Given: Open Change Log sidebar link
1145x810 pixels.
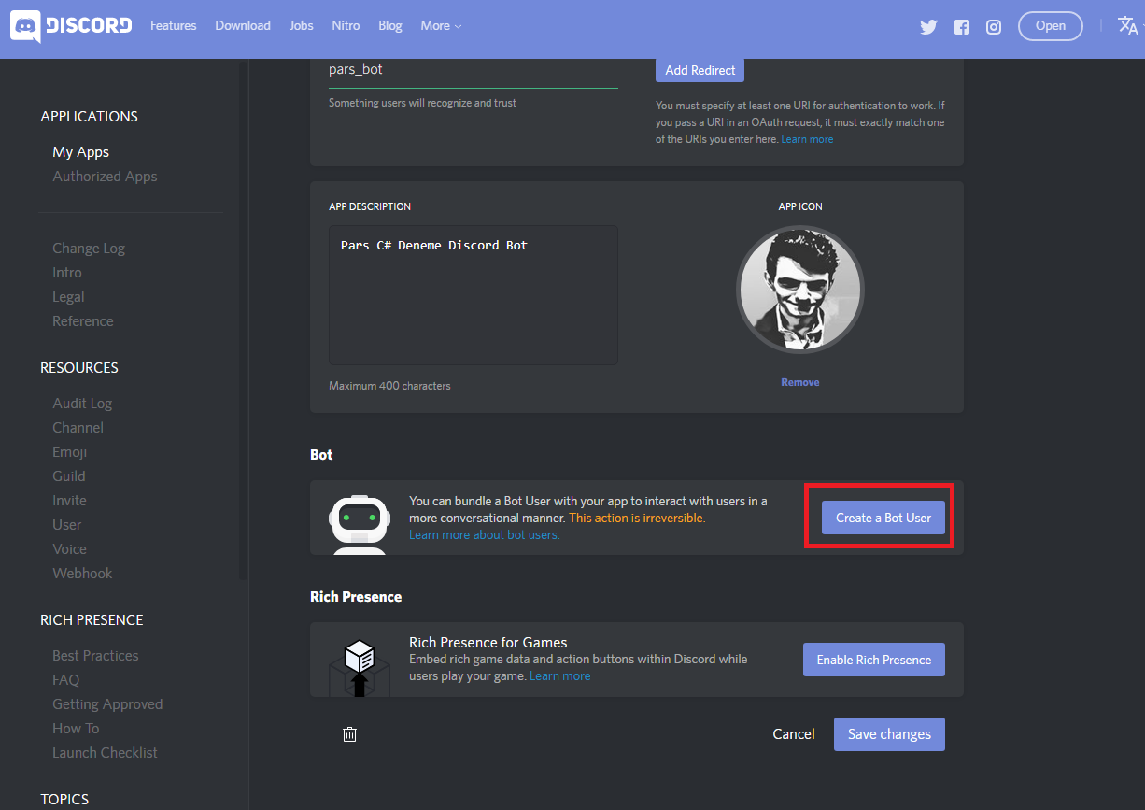Looking at the screenshot, I should click(89, 249).
